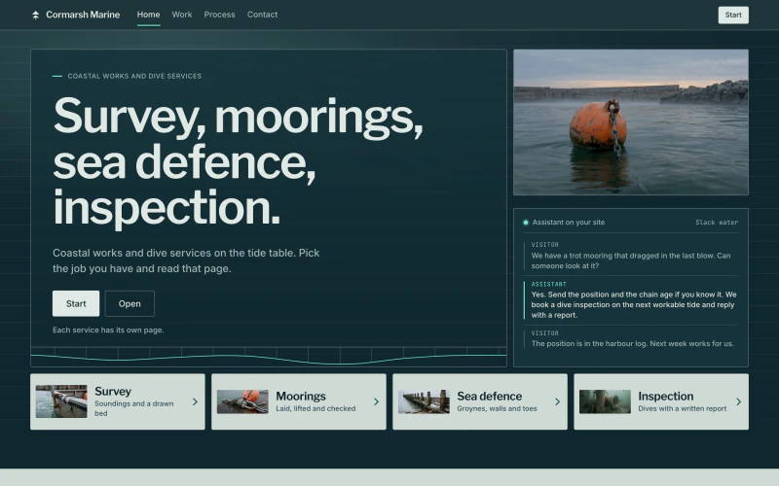Click the Cormarsh Marine logo icon
The image size is (779, 486).
(x=35, y=15)
